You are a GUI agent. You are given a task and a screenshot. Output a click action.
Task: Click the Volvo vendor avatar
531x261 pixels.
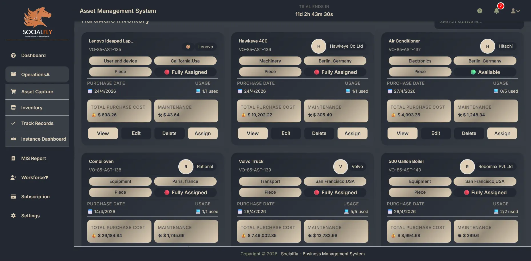pyautogui.click(x=340, y=167)
